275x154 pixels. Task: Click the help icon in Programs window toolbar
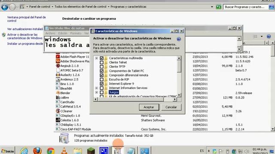click(x=269, y=36)
